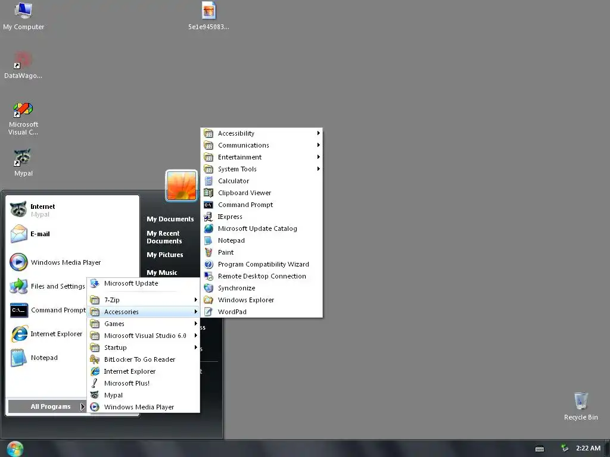Image resolution: width=610 pixels, height=457 pixels.
Task: Launch Windows Media Player from recent programs
Action: [72, 262]
